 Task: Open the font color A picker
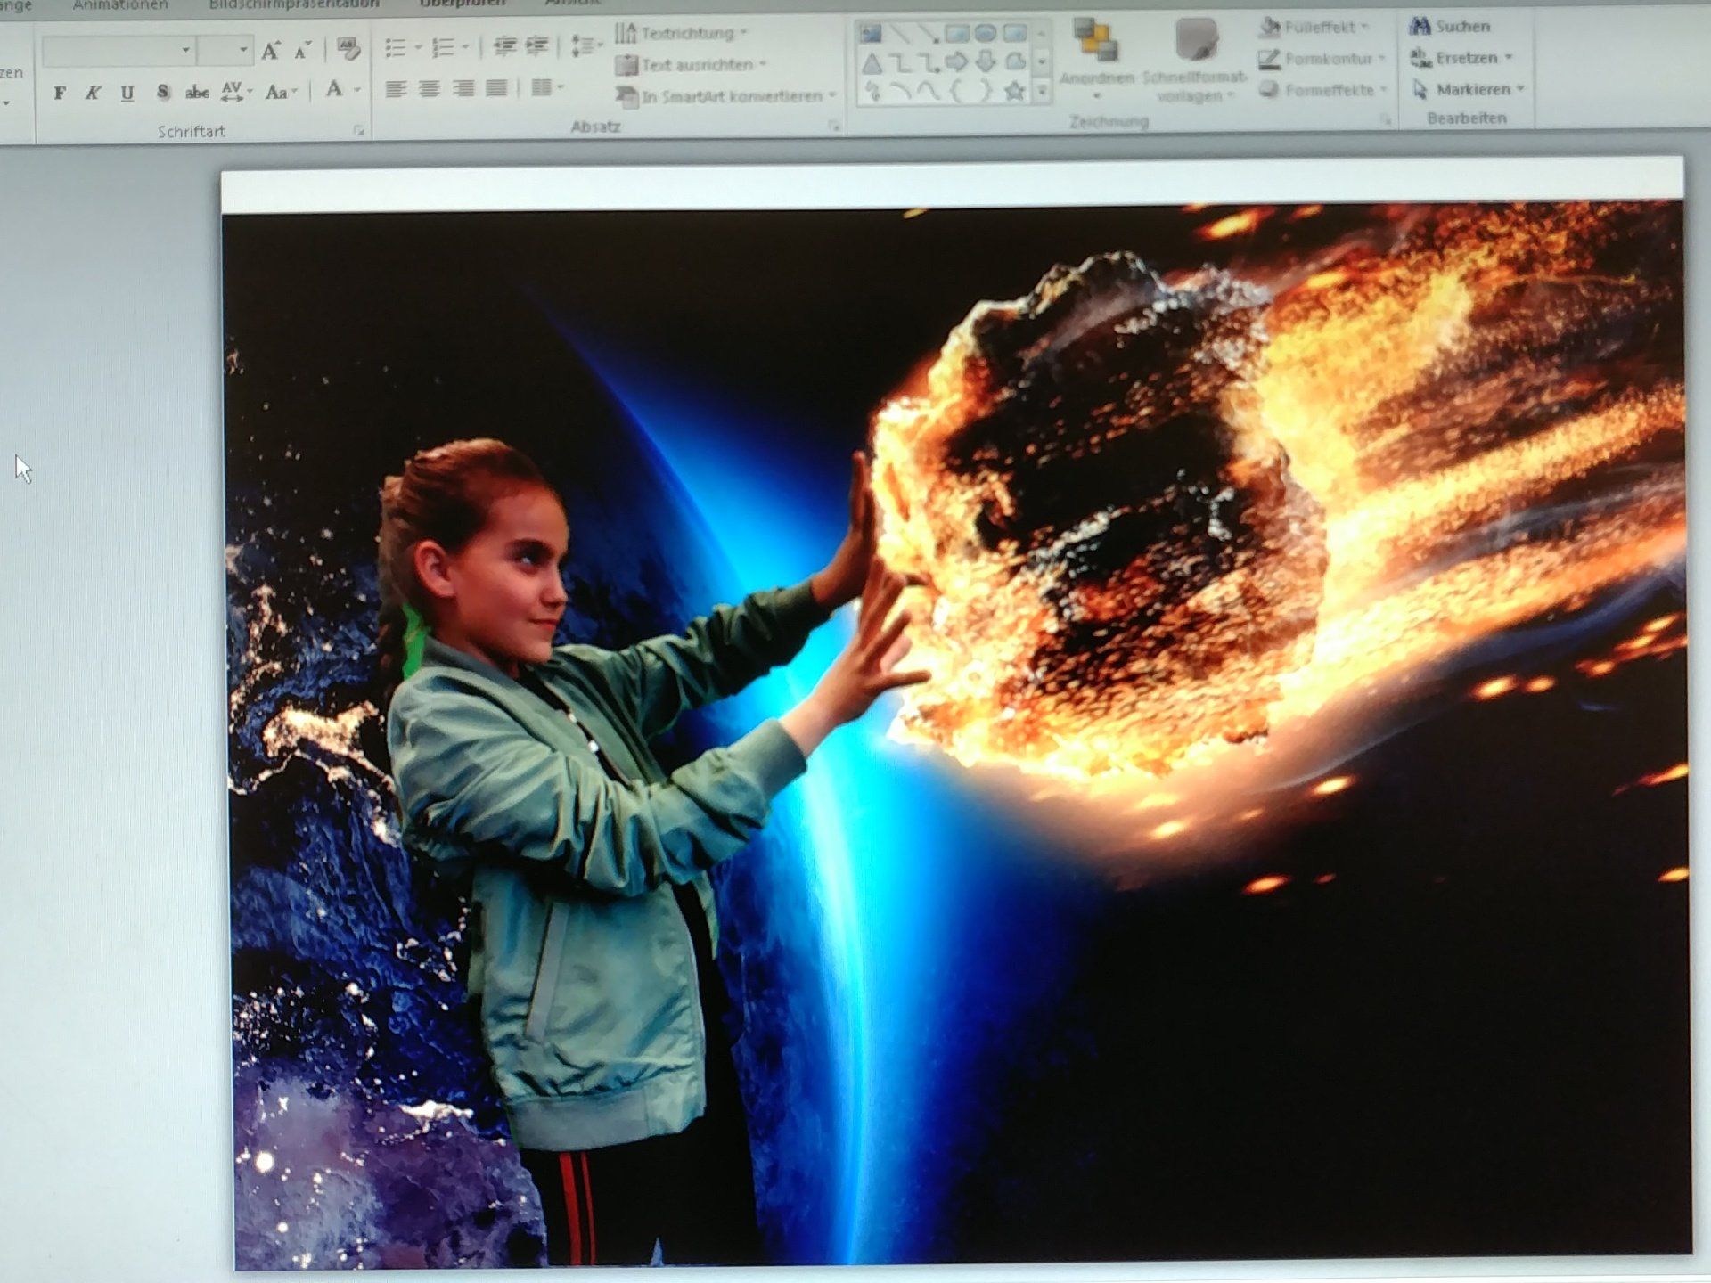334,89
